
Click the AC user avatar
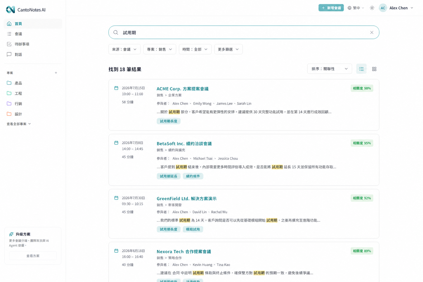pos(383,8)
